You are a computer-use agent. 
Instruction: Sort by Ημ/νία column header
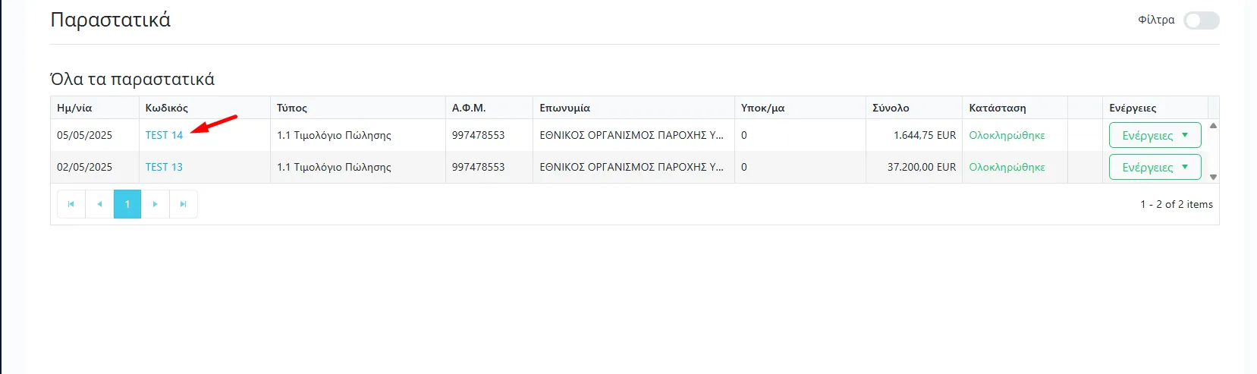(74, 108)
